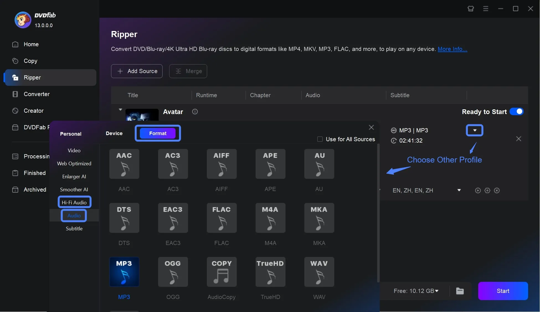Viewport: 540px width, 312px height.
Task: Switch to the Creator module
Action: [x=33, y=110]
